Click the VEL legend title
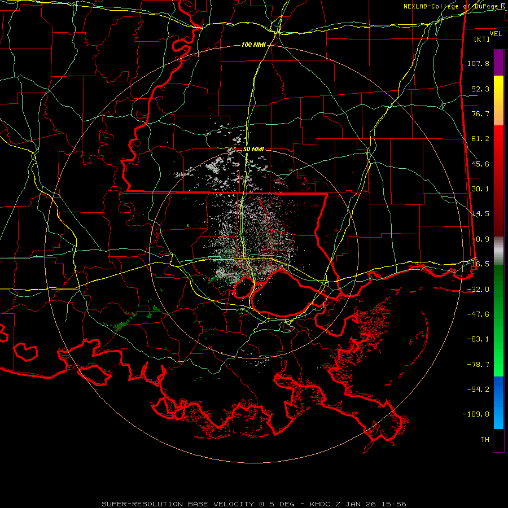508x508 pixels. 496,34
